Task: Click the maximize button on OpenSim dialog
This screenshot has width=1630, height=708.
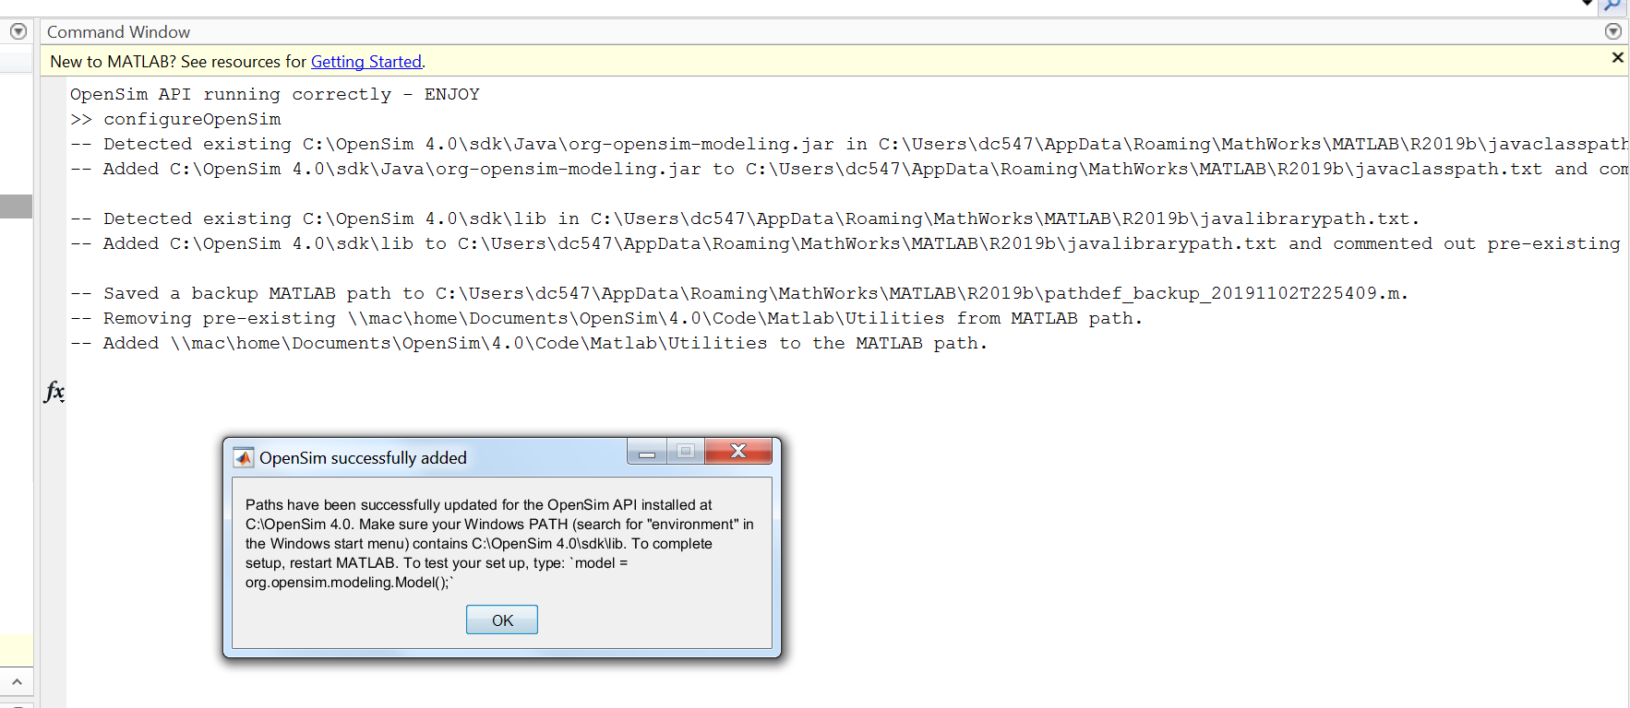Action: coord(686,451)
